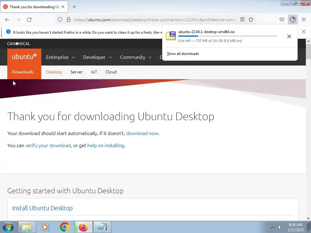
Task: Open the 'Install Ubuntu Desktop' link
Action: point(42,208)
